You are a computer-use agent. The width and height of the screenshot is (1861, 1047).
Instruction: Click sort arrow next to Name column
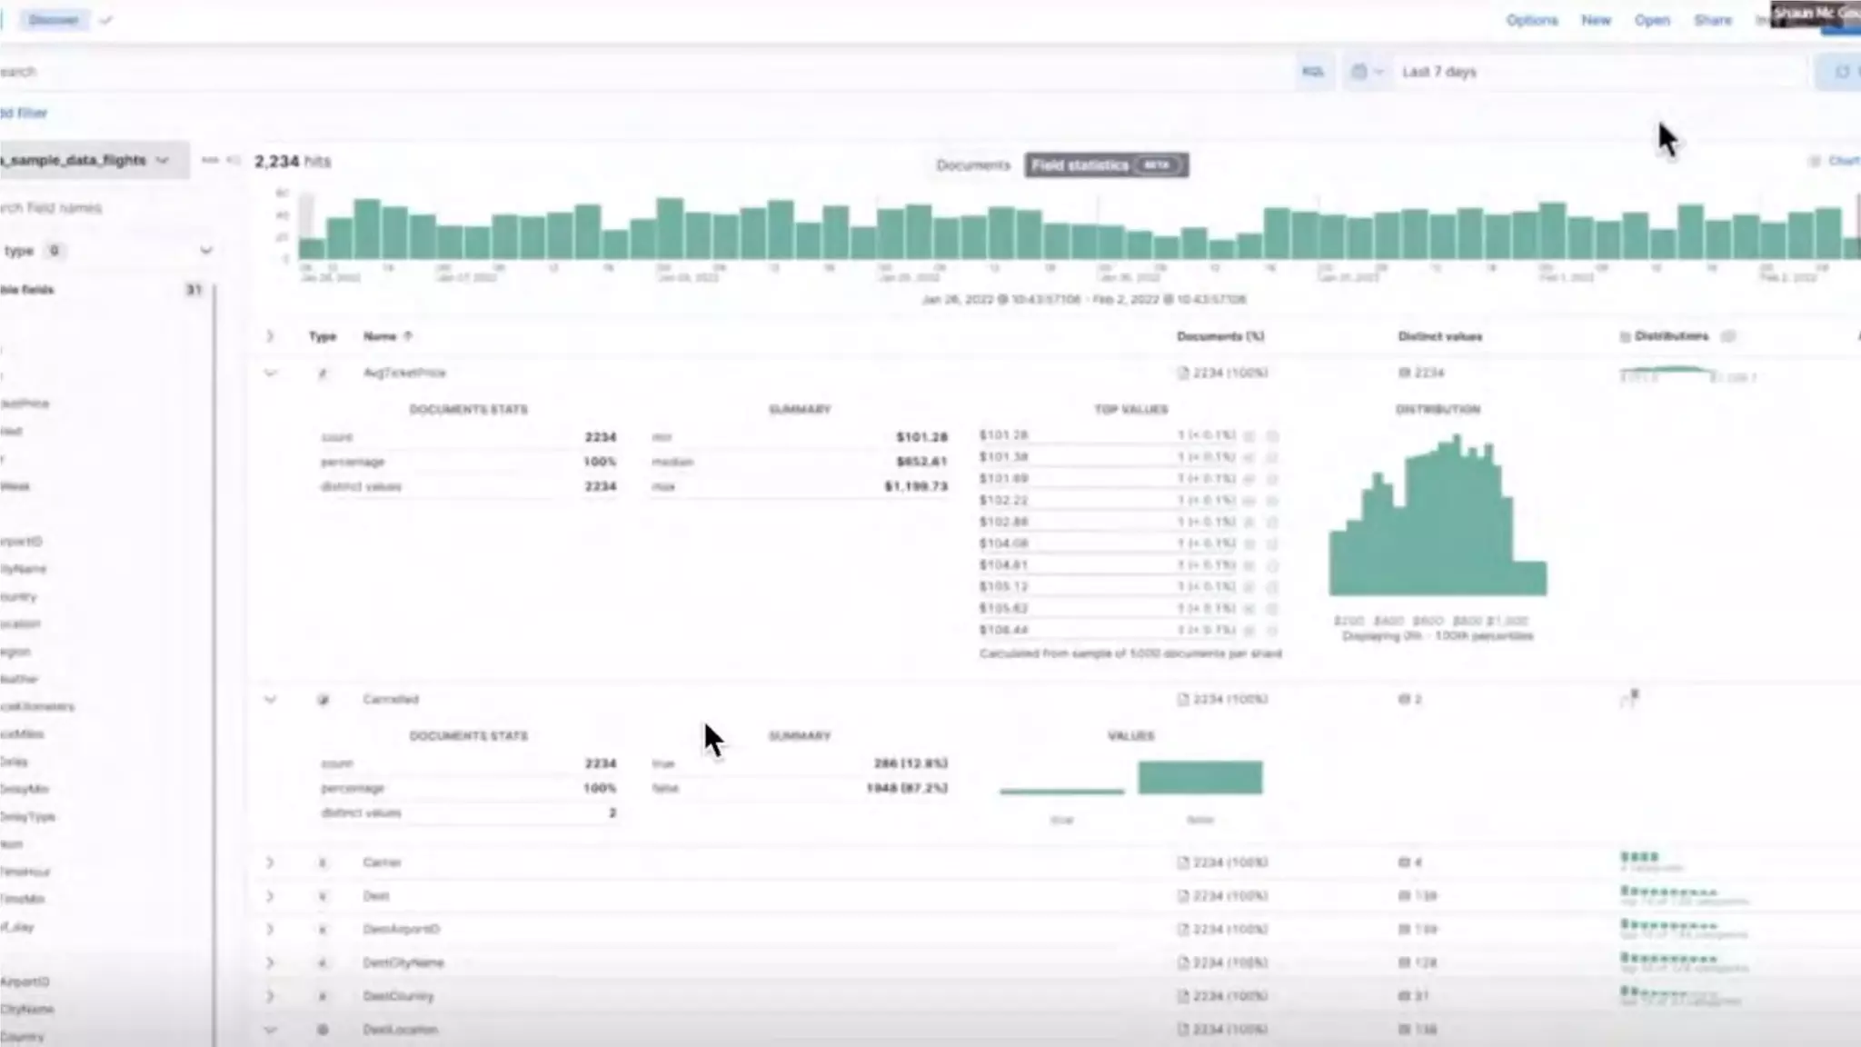pyautogui.click(x=408, y=336)
